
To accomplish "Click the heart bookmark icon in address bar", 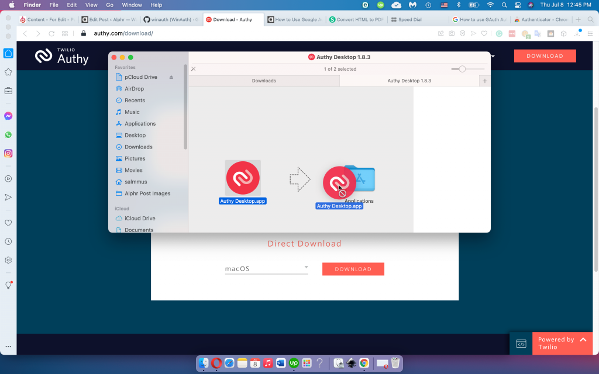I will point(484,33).
